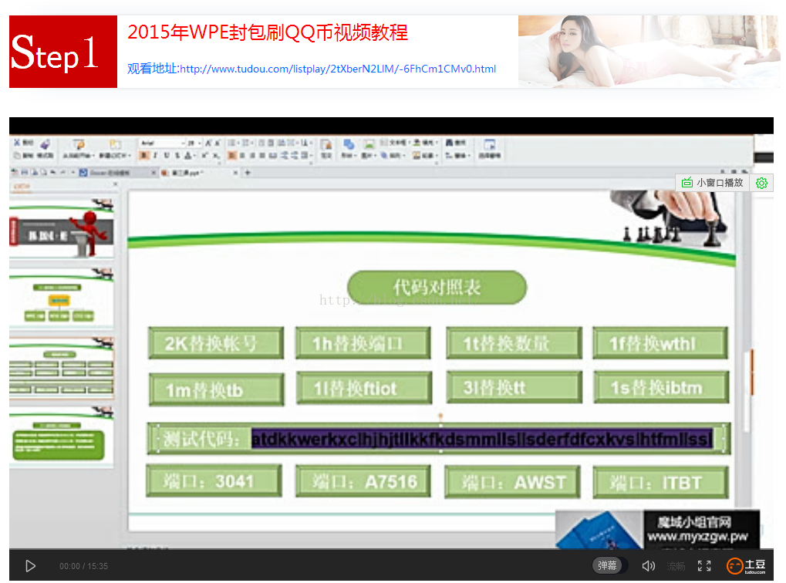Play the Tudou video

[31, 566]
